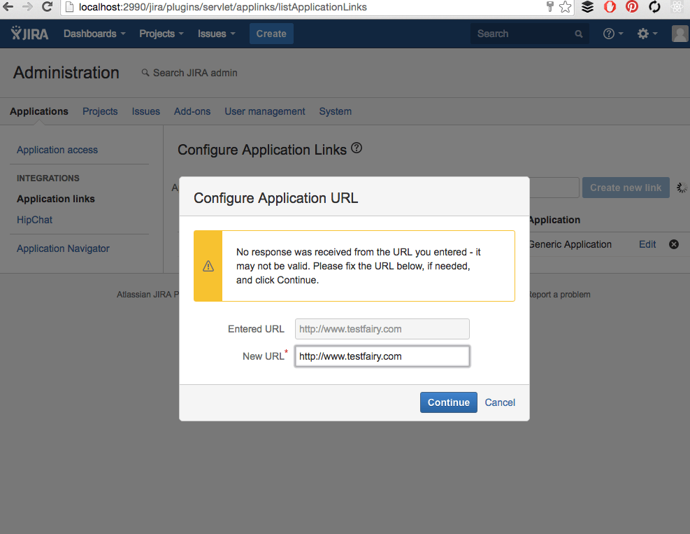Expand the Projects dropdown menu
Image resolution: width=690 pixels, height=534 pixels.
pyautogui.click(x=161, y=34)
